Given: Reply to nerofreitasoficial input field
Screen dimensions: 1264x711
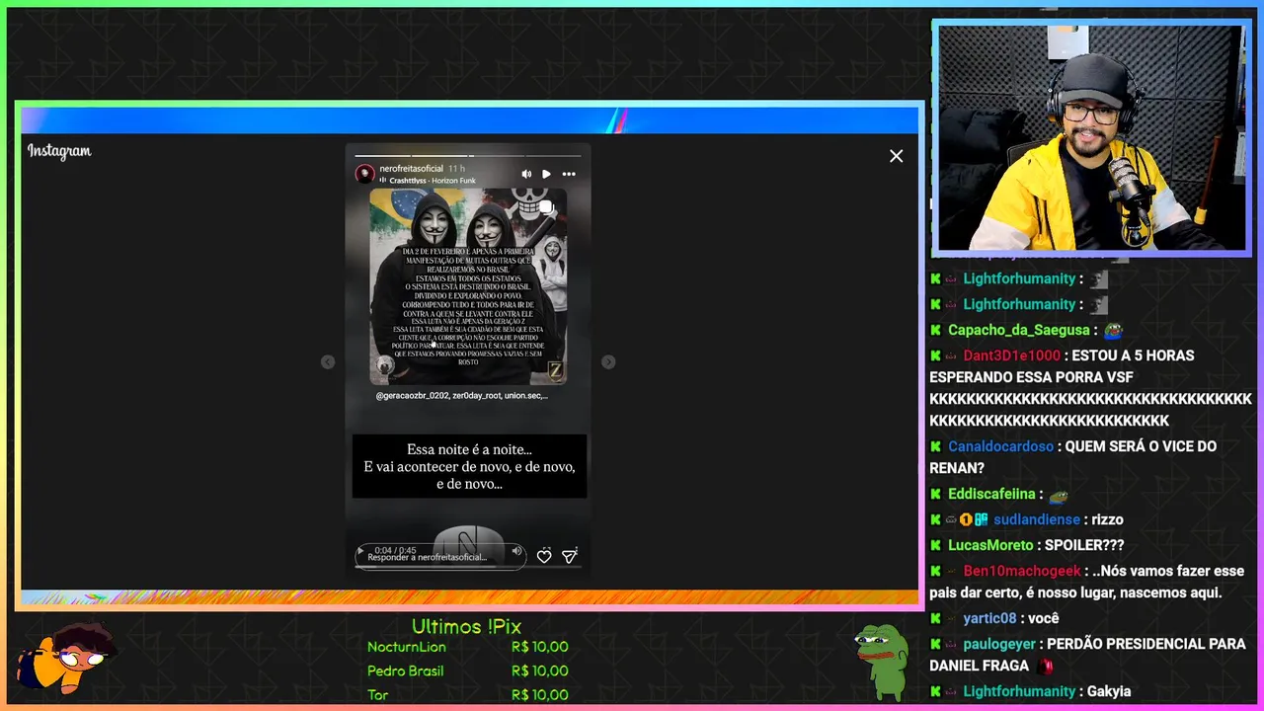Looking at the screenshot, I should pyautogui.click(x=439, y=557).
